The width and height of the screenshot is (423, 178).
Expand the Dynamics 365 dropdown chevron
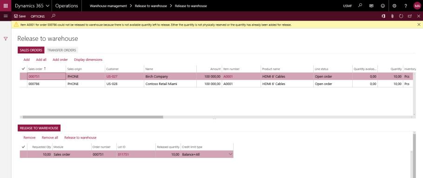(48, 6)
